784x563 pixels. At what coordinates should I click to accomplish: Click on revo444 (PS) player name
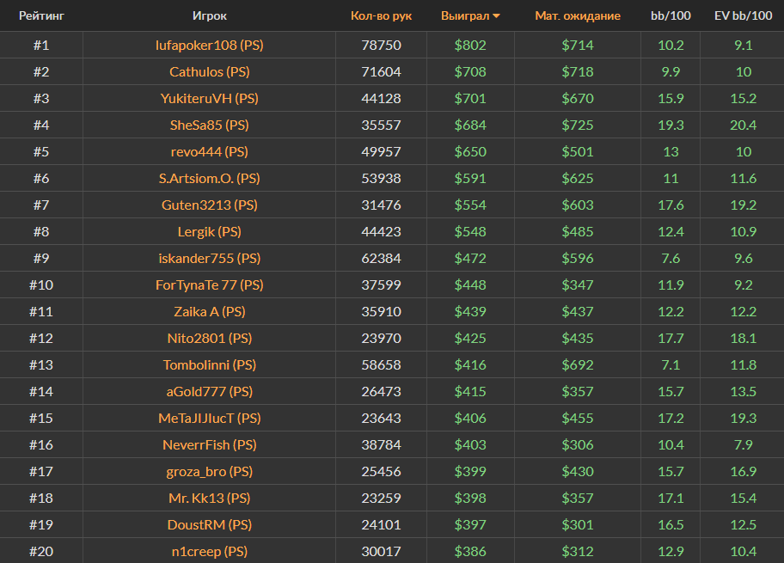pyautogui.click(x=210, y=152)
